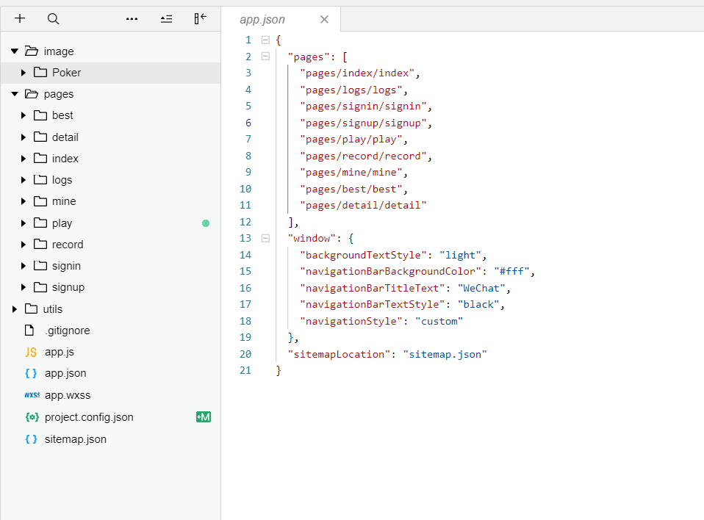Viewport: 704px width, 520px height.
Task: Fold the window object at line 13
Action: (x=265, y=238)
